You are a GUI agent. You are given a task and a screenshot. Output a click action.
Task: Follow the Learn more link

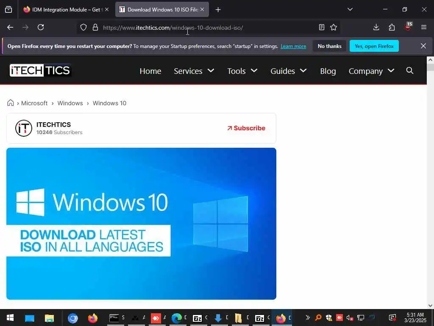293,46
